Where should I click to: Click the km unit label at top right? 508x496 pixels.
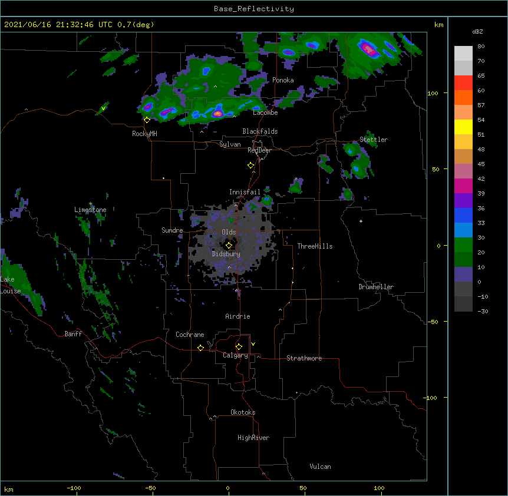pos(438,25)
